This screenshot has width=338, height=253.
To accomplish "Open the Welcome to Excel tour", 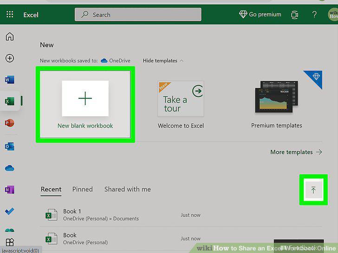I will coord(181,105).
